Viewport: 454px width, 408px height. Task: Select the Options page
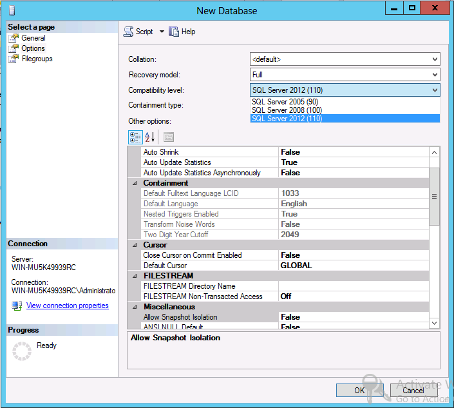tap(33, 48)
